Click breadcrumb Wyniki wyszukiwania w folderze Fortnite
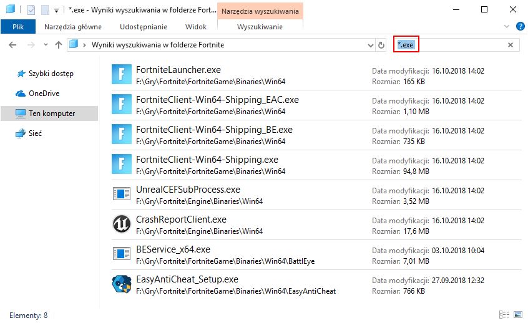 tap(158, 45)
